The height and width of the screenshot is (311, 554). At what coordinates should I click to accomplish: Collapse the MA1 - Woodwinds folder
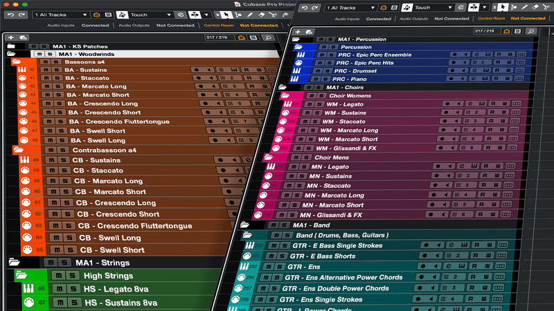pyautogui.click(x=11, y=54)
